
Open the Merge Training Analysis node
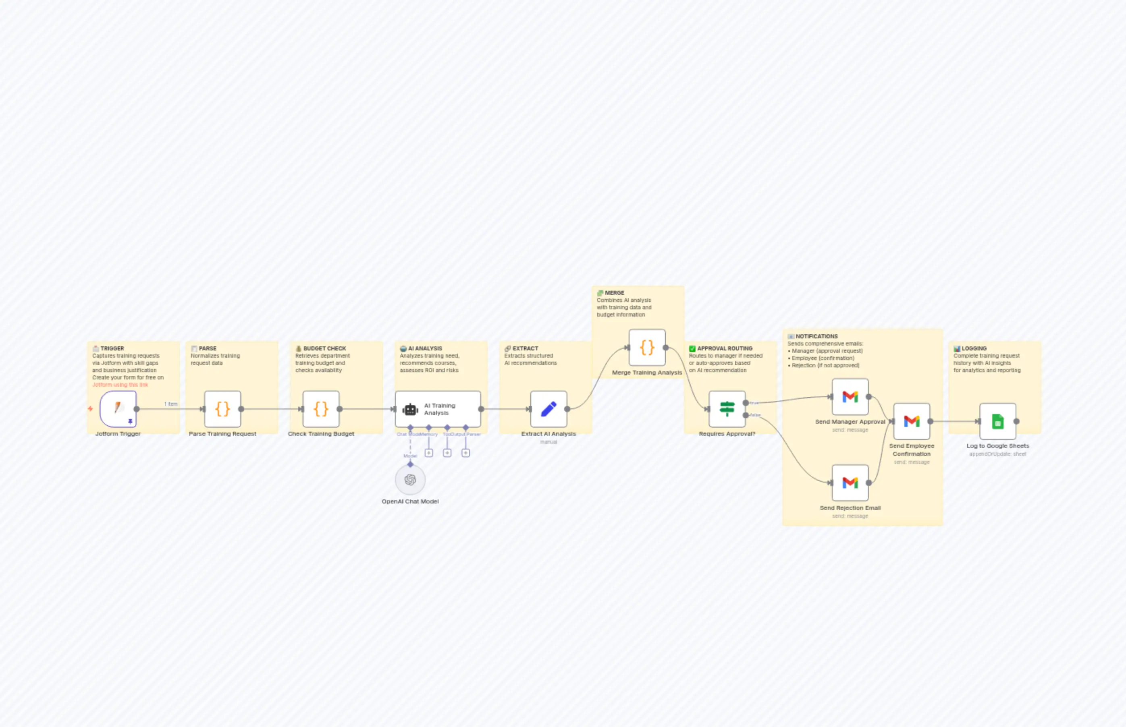[647, 348]
